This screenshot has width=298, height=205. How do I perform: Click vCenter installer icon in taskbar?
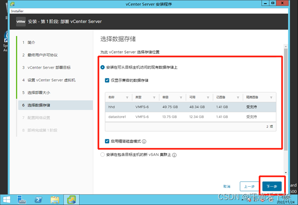pos(71,200)
